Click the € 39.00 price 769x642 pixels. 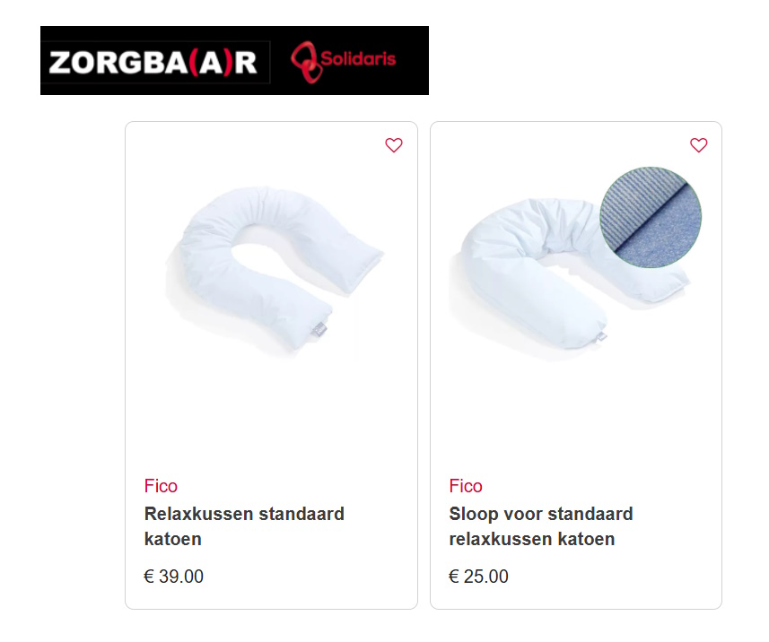173,577
